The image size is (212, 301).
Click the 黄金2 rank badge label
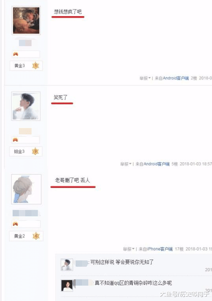pos(20,236)
